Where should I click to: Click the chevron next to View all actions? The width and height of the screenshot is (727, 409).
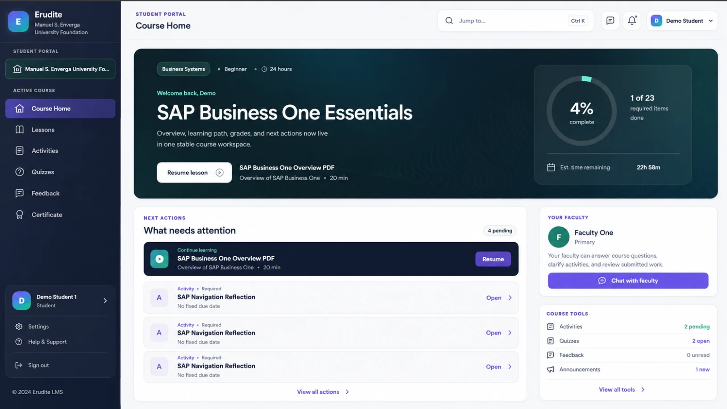(x=347, y=392)
